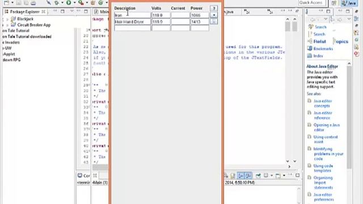
Task: Toggle Show Console on Standard Error icon
Action: click(248, 176)
